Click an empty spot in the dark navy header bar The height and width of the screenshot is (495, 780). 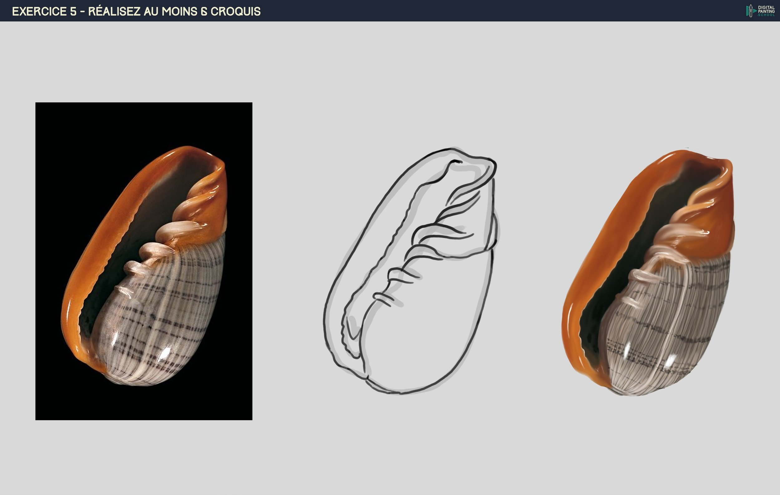point(486,11)
